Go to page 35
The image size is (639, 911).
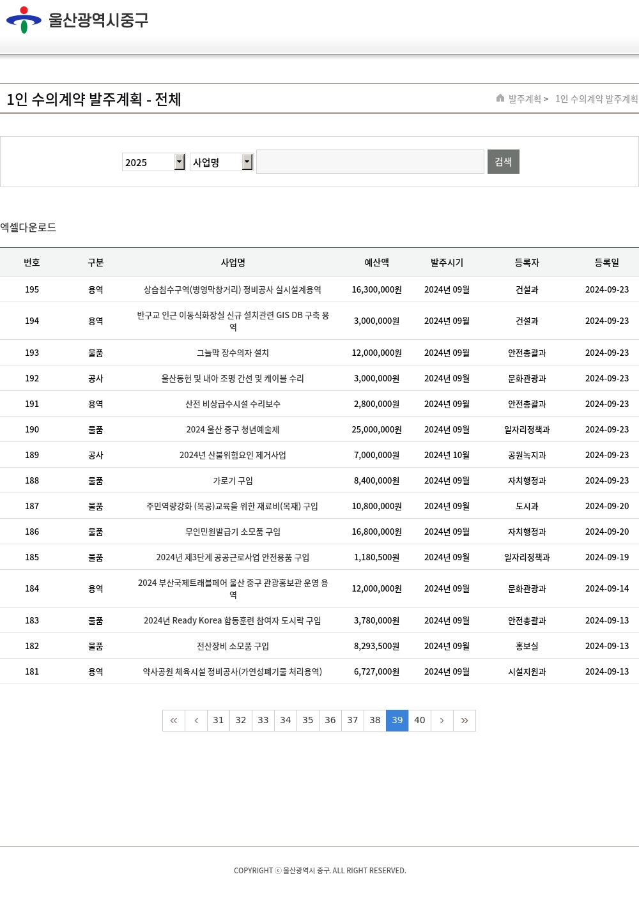pos(308,721)
